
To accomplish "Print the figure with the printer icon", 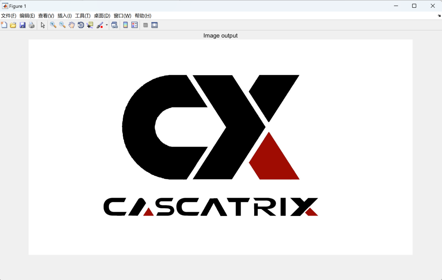I will (32, 25).
